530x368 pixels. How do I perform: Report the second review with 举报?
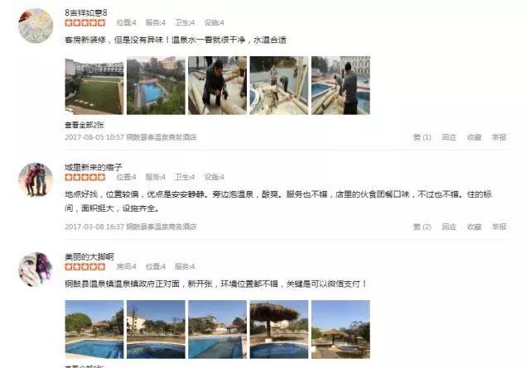(499, 227)
